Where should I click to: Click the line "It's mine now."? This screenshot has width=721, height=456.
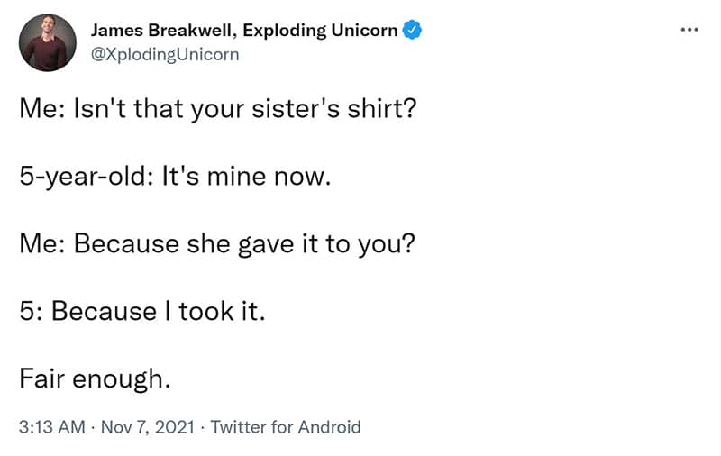tap(246, 177)
